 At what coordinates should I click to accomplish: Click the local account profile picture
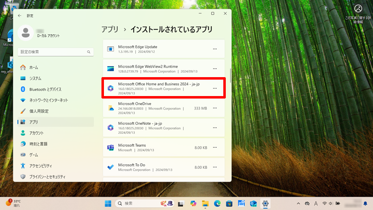point(26,33)
